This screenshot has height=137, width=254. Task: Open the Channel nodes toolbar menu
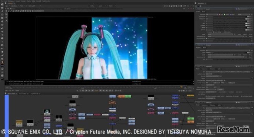click(x=2, y=18)
